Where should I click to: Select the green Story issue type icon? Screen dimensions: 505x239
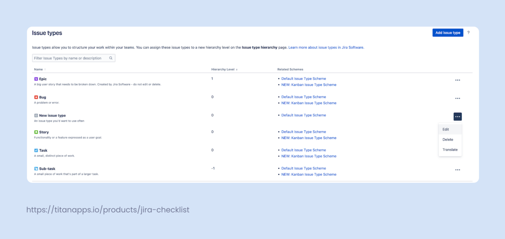point(36,132)
